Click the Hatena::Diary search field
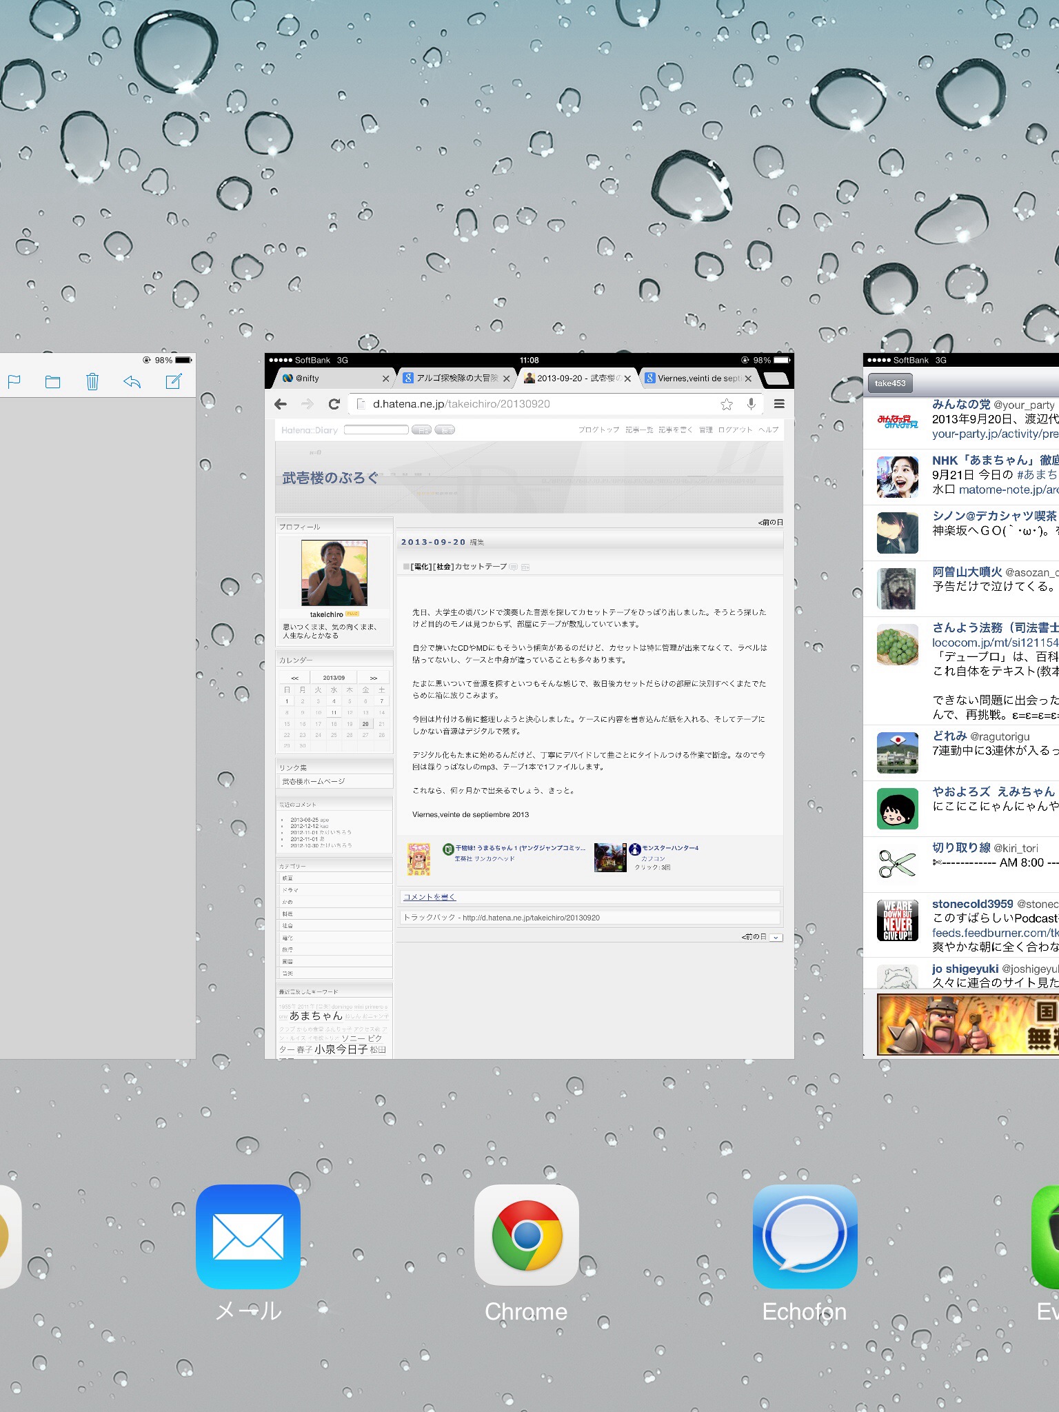The width and height of the screenshot is (1059, 1412). pos(376,430)
